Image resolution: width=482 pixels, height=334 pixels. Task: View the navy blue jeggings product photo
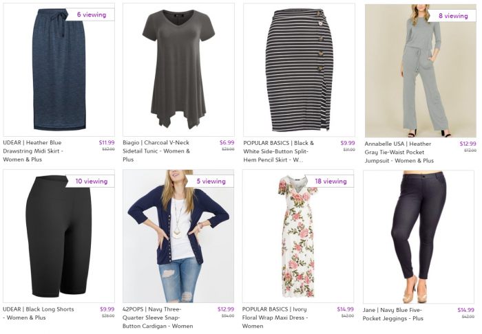[419, 237]
